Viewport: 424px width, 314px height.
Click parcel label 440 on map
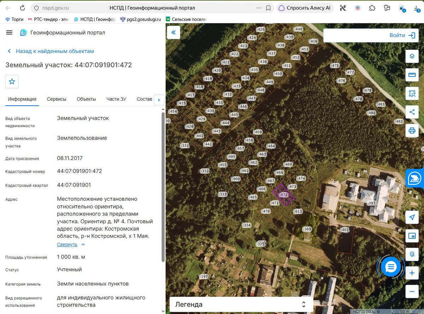click(298, 29)
